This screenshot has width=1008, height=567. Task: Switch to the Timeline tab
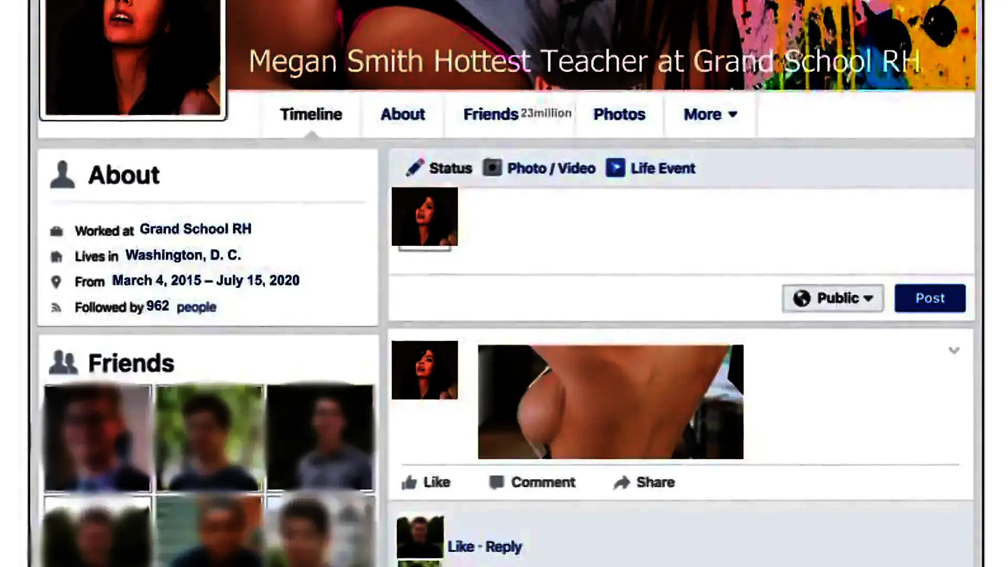[x=311, y=114]
